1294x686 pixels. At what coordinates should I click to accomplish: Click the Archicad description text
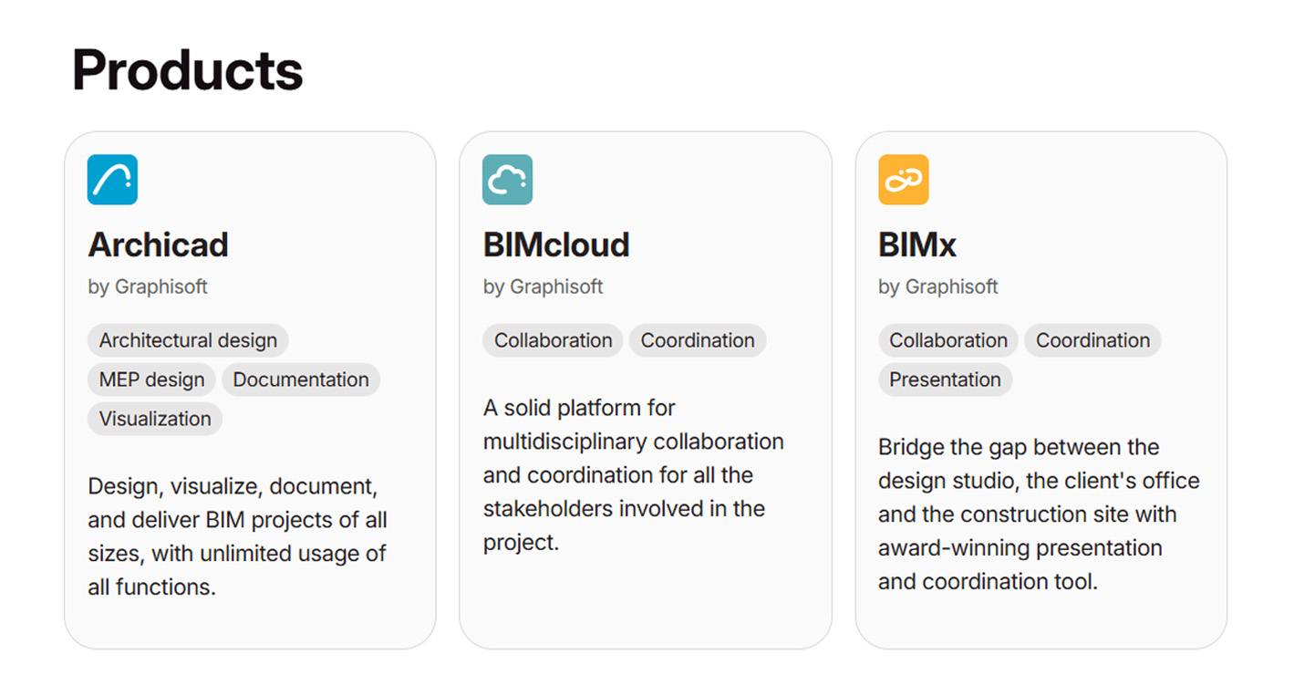(237, 536)
